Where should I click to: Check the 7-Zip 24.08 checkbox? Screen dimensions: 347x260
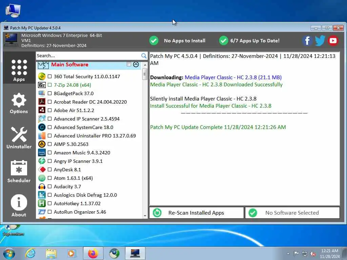pos(49,85)
